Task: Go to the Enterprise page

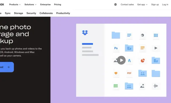Action: click(x=45, y=5)
